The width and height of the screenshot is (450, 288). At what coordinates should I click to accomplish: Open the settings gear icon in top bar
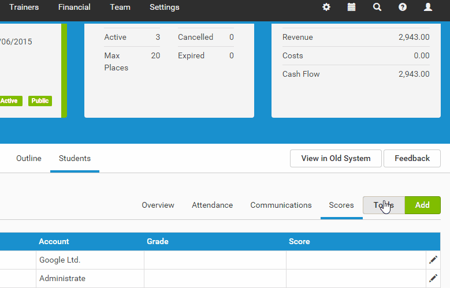[x=326, y=7]
